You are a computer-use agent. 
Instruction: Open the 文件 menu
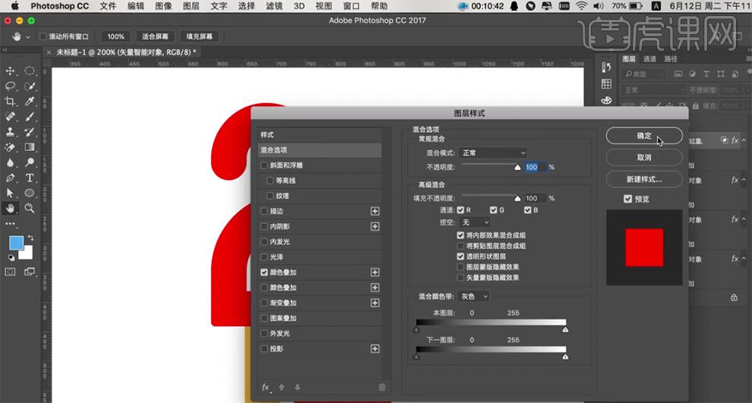coord(108,6)
